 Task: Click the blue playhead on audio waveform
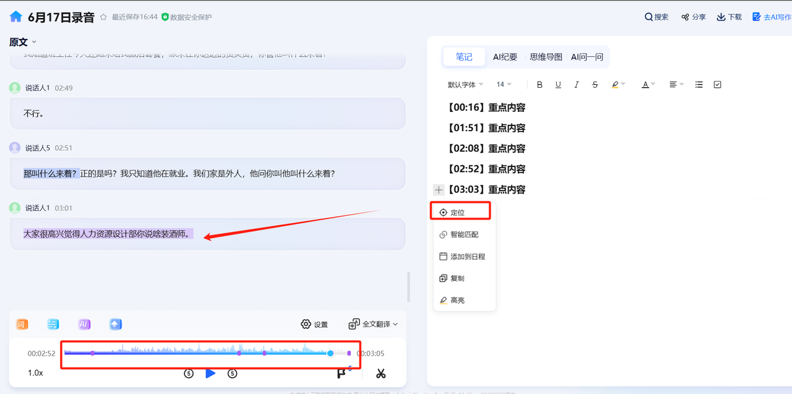click(x=330, y=353)
